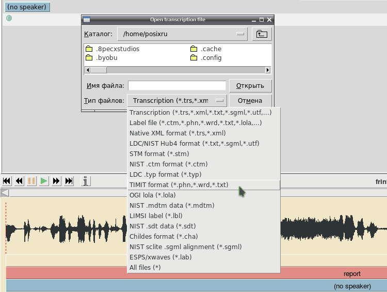Rewind the audio playback
The width and height of the screenshot is (387, 292).
pos(19,181)
